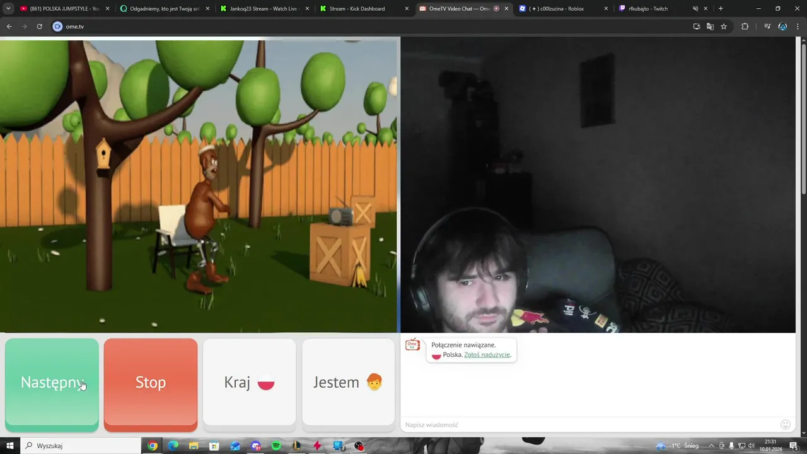
Task: Click the install app icon in address bar
Action: [697, 26]
